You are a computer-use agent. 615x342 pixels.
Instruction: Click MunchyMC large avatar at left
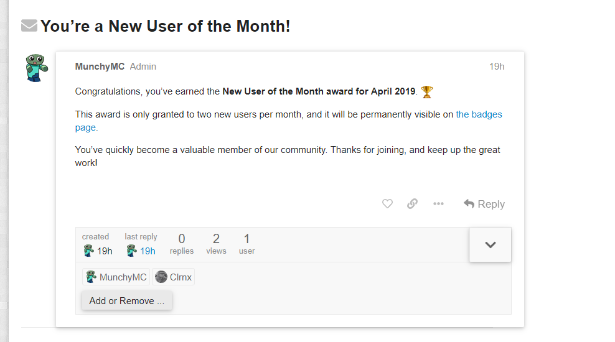click(35, 68)
